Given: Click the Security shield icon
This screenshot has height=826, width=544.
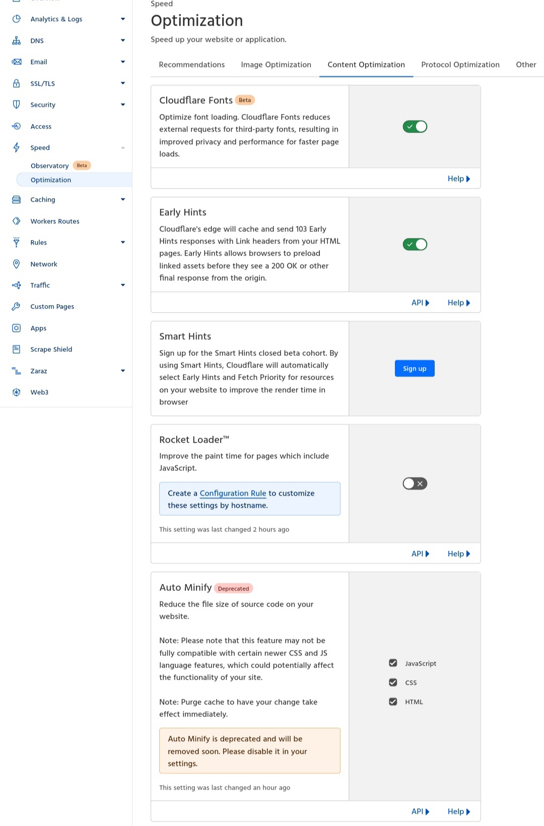Looking at the screenshot, I should [17, 104].
